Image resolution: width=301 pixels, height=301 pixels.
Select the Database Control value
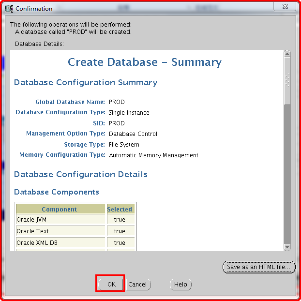tap(133, 134)
